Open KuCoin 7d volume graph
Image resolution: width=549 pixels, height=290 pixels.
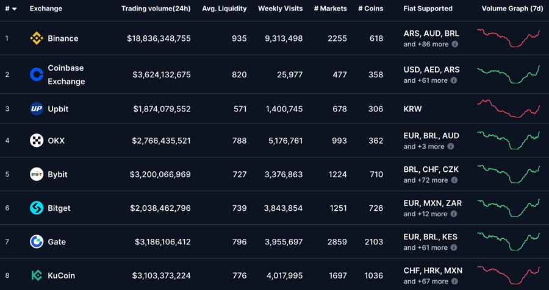pyautogui.click(x=508, y=275)
